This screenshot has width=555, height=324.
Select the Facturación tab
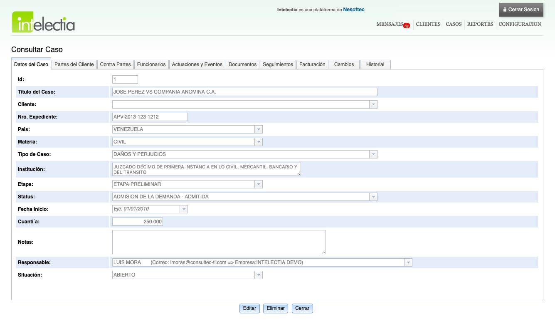pos(312,64)
